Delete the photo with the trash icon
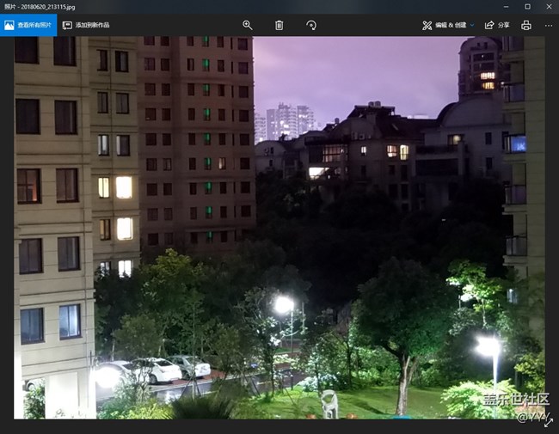The image size is (559, 434). [x=279, y=26]
